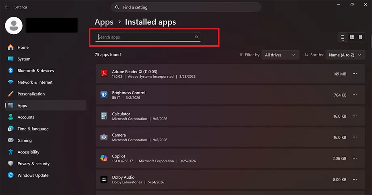The width and height of the screenshot is (372, 195).
Task: Select the Brightness Control app name
Action: (x=129, y=93)
